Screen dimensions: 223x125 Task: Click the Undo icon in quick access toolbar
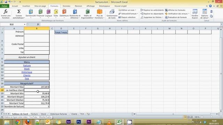pyautogui.click(x=9, y=2)
